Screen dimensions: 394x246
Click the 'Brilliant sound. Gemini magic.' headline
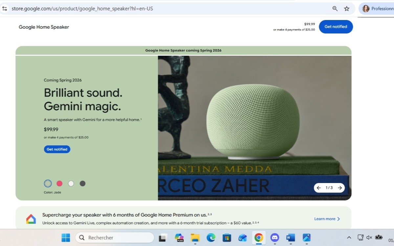(83, 99)
